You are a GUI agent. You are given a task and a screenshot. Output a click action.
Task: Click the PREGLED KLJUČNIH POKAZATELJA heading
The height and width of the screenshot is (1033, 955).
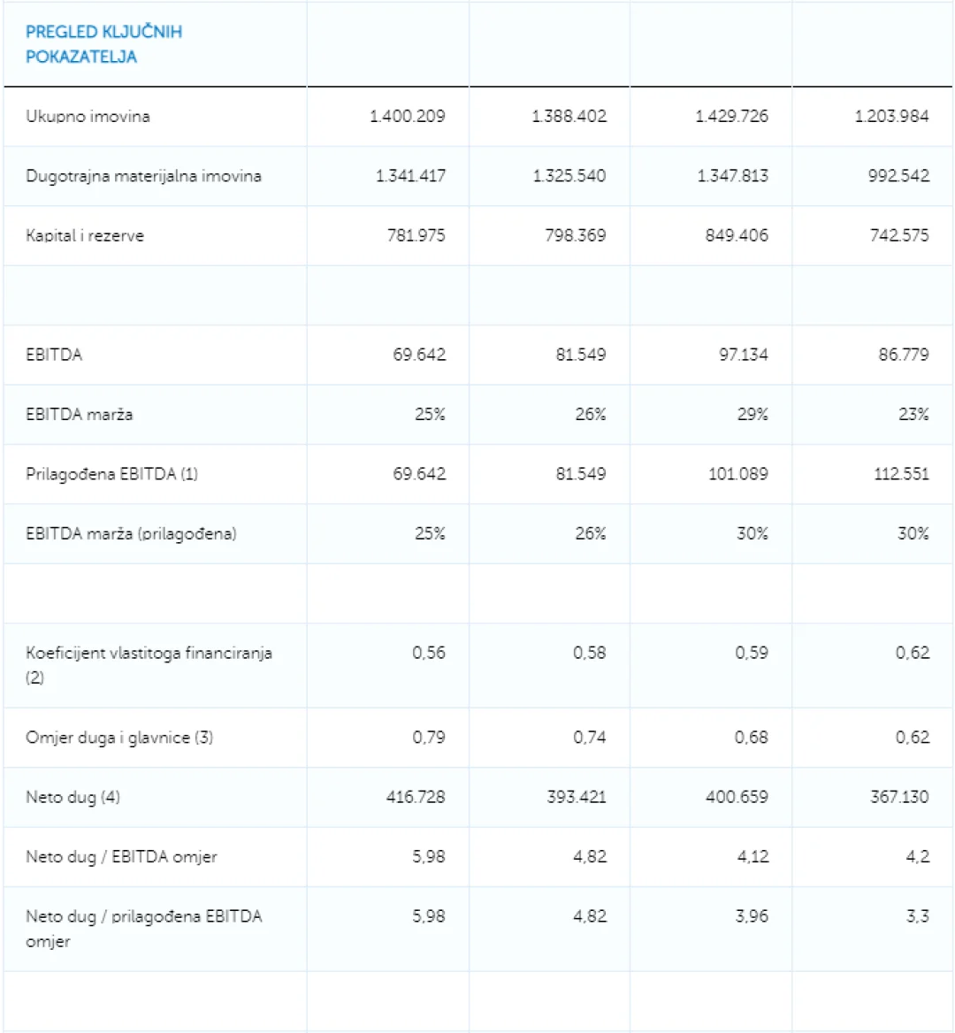click(x=103, y=44)
